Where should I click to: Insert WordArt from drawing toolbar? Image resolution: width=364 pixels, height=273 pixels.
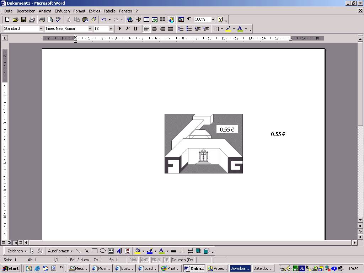119,251
